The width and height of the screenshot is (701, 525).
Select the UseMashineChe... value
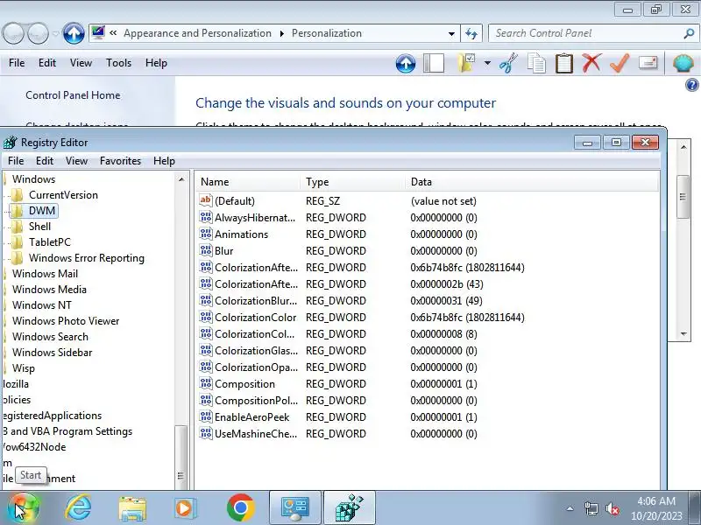click(256, 433)
